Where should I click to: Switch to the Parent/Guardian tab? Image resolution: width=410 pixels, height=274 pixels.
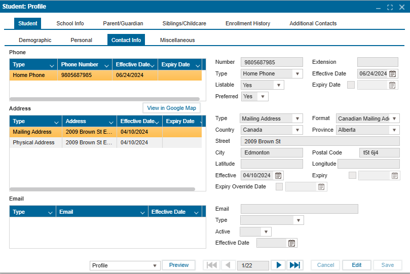123,23
